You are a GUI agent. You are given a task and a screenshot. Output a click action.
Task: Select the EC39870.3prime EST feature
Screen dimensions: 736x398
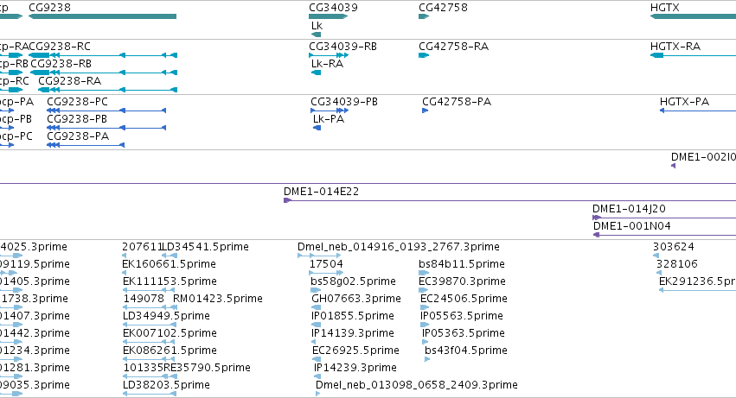(424, 290)
